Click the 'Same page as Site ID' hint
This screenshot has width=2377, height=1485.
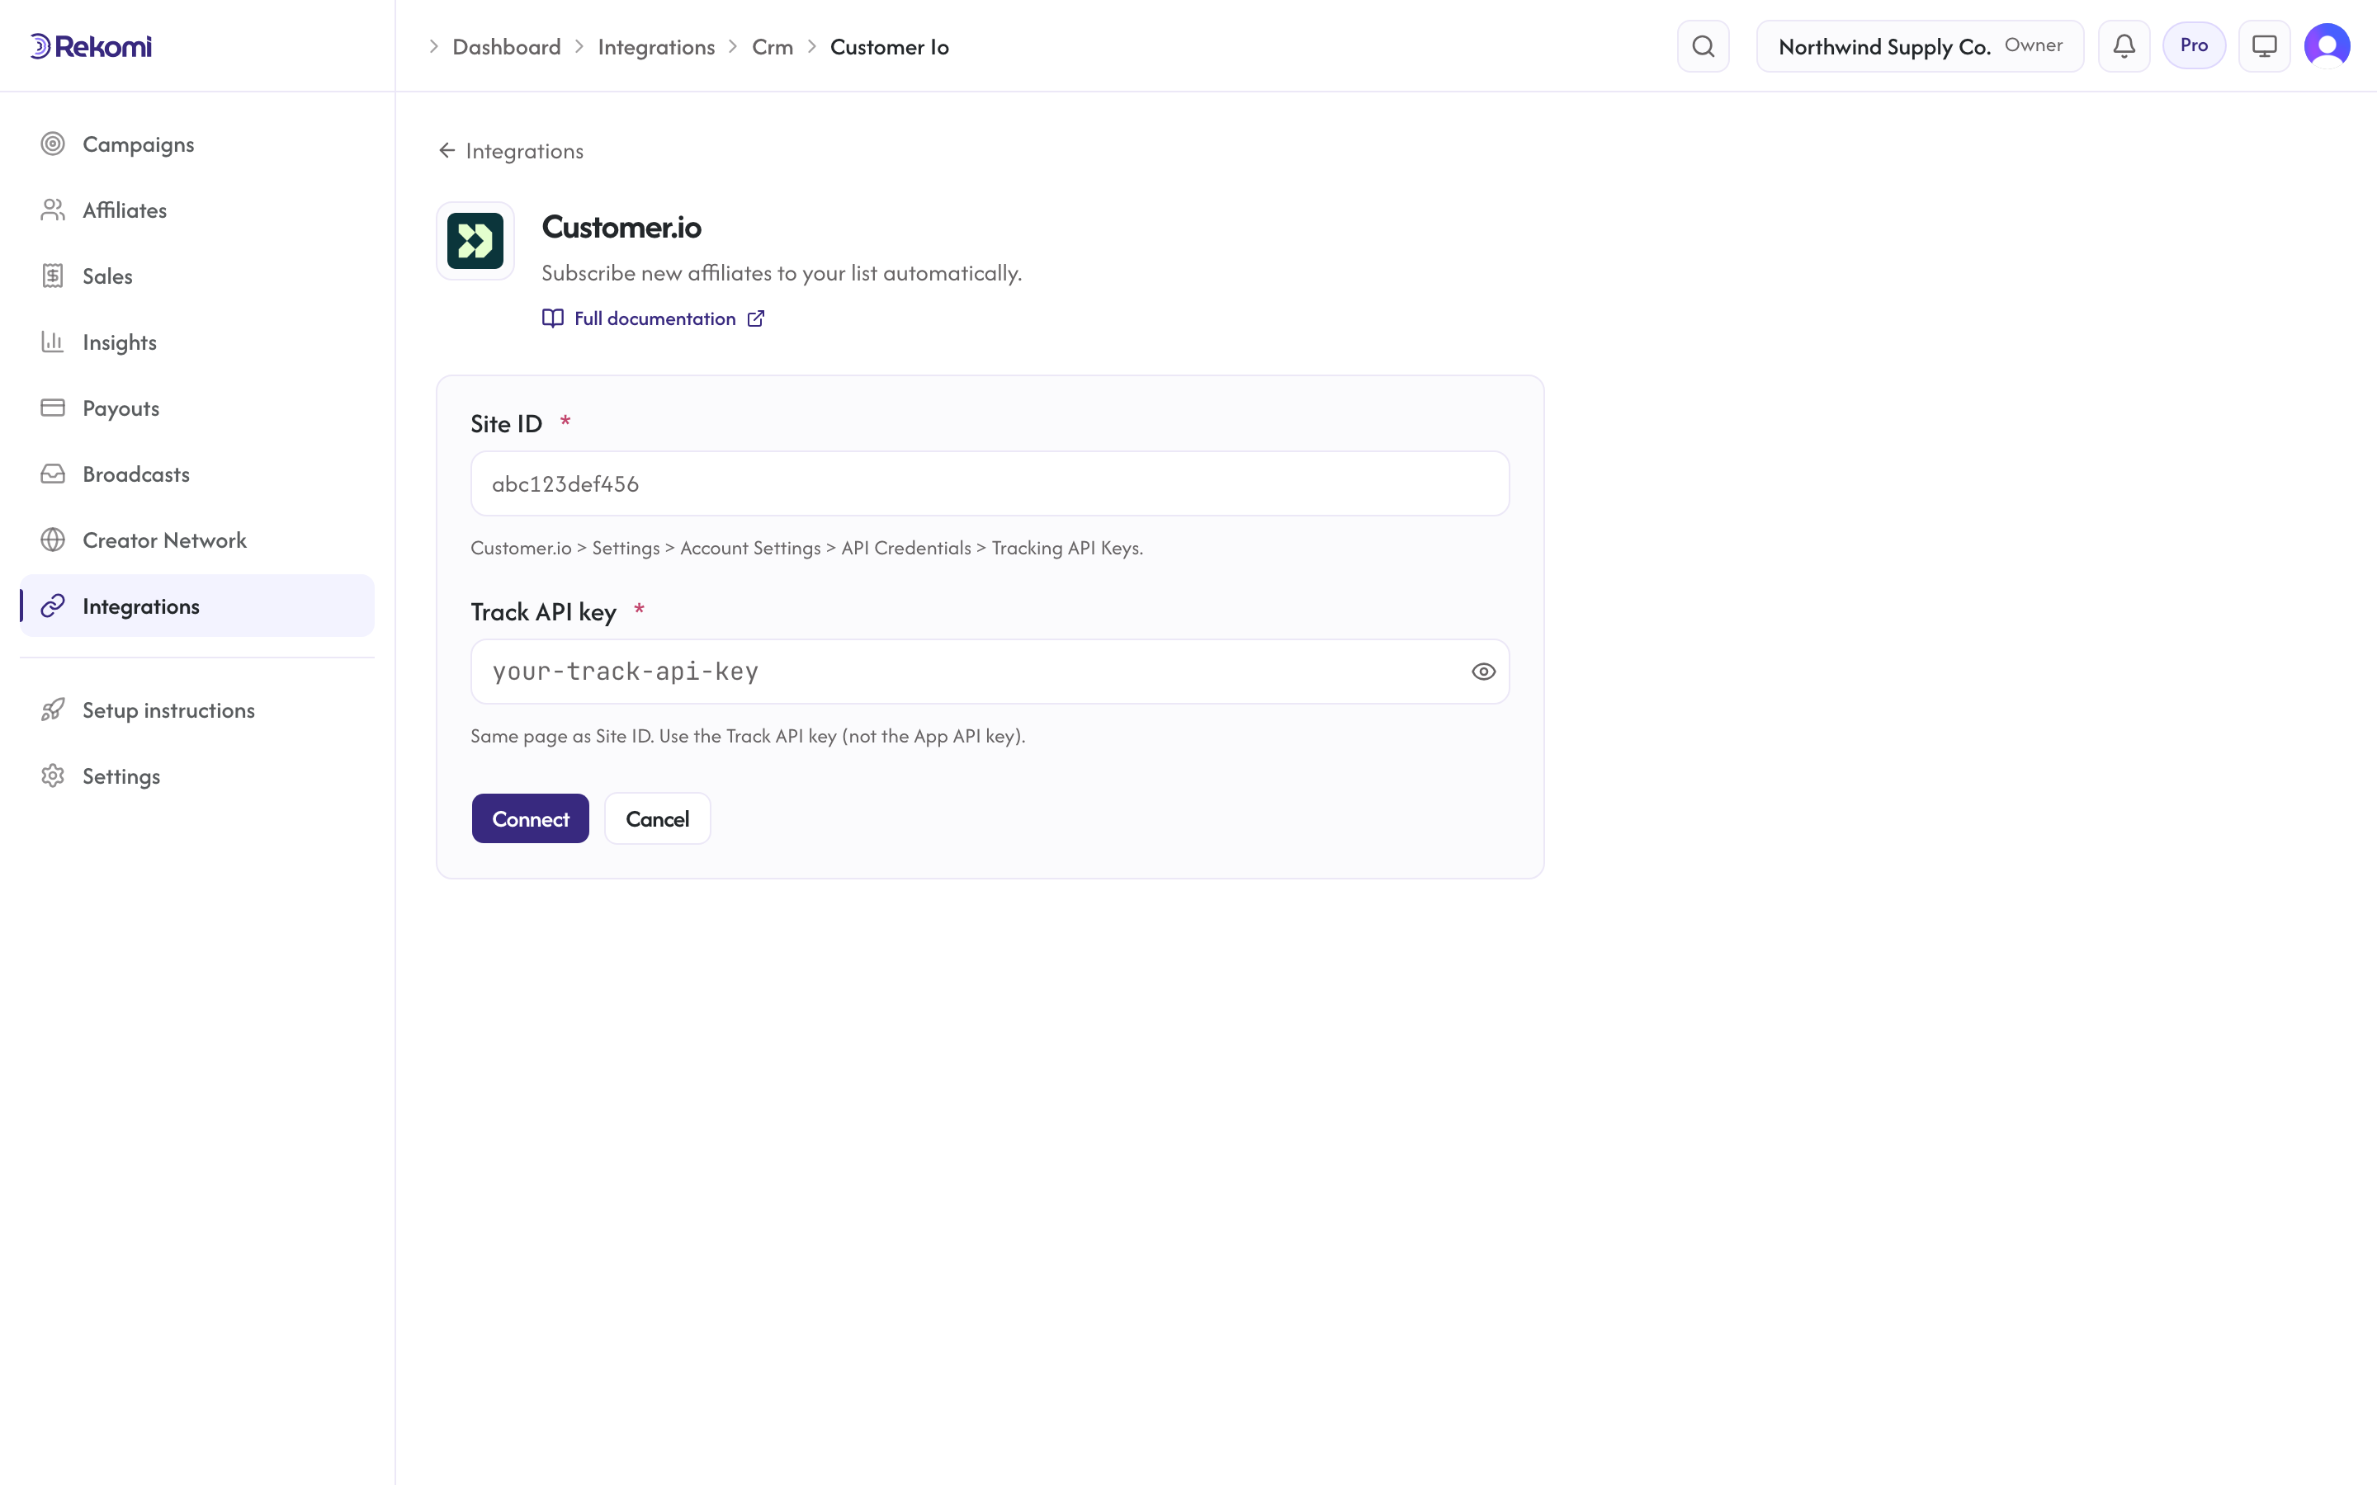tap(748, 736)
